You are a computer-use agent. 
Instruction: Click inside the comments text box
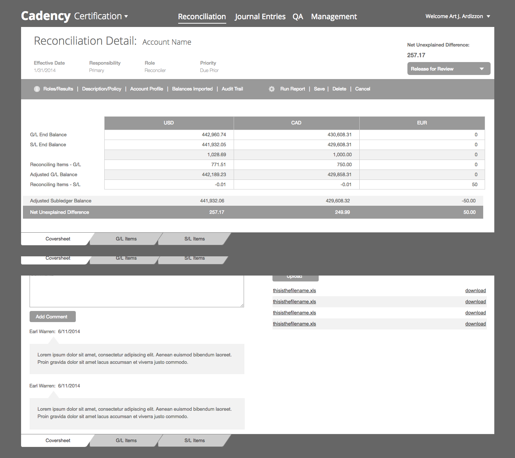click(136, 291)
